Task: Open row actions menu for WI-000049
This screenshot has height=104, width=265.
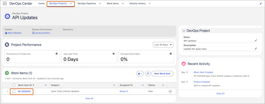Action: pos(170,92)
